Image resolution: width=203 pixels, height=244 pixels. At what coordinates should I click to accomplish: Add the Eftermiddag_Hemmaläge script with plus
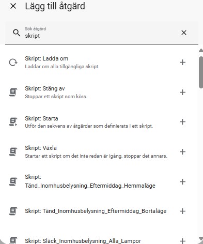point(182,181)
